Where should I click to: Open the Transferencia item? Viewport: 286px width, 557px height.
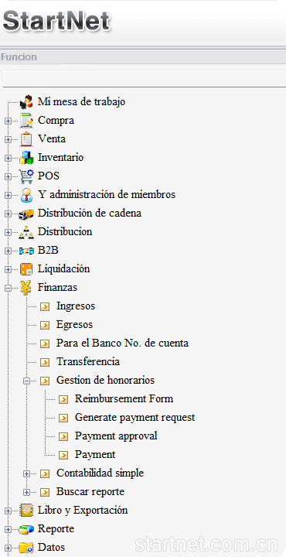(88, 361)
